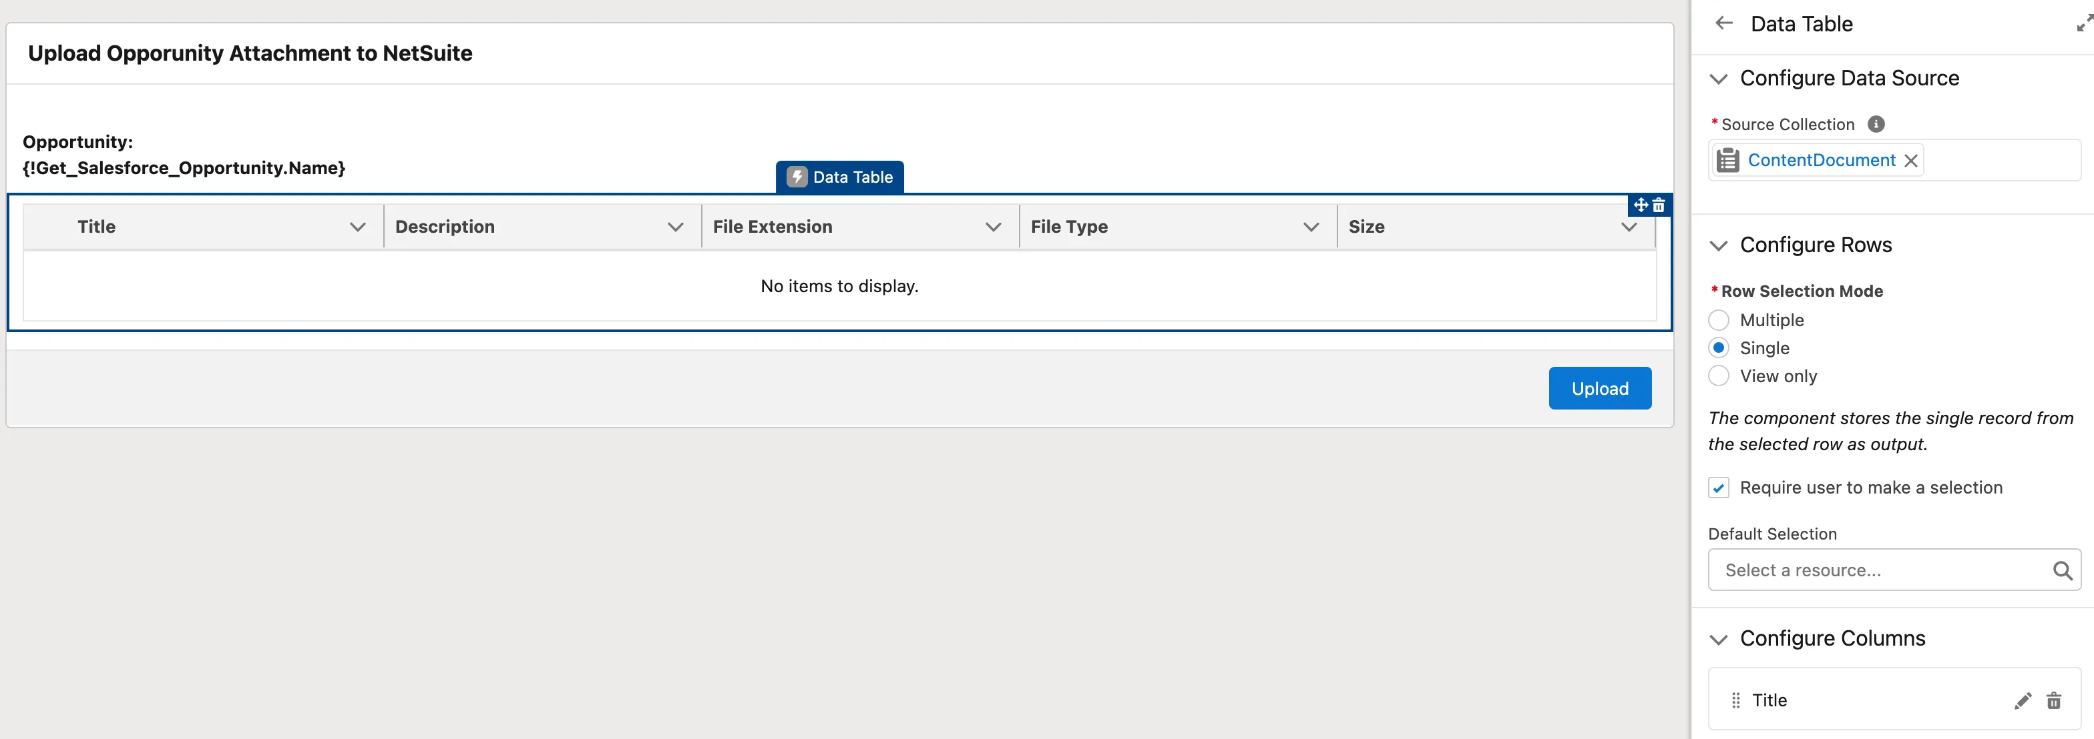Open the Title column header dropdown

point(357,227)
